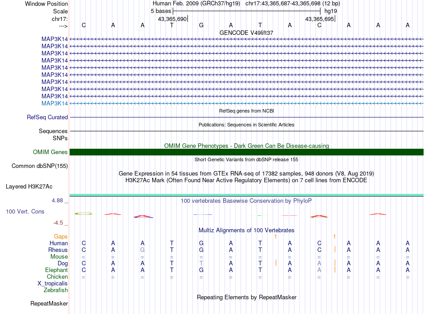Open 'Short Genetic Variants from dbSNP release 155'
424x314 pixels.
246,160
